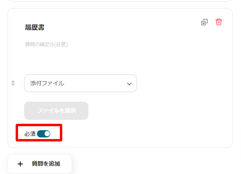Click the ファイルを選択 button
Image resolution: width=241 pixels, height=174 pixels.
tap(56, 111)
